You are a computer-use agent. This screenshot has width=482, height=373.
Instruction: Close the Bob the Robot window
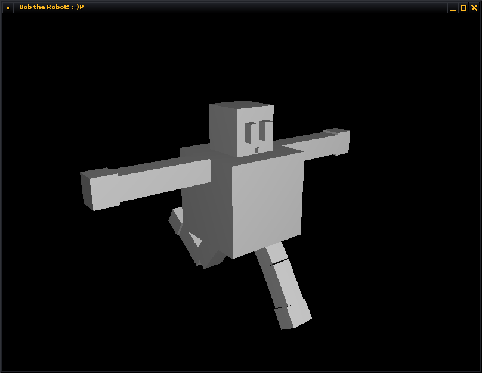(x=474, y=8)
